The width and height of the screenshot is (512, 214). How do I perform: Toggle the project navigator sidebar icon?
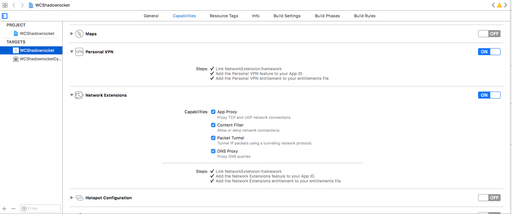(5, 16)
